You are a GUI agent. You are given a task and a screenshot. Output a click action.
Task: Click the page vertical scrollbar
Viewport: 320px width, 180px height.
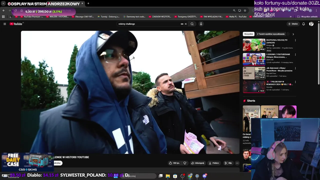[x=319, y=54]
